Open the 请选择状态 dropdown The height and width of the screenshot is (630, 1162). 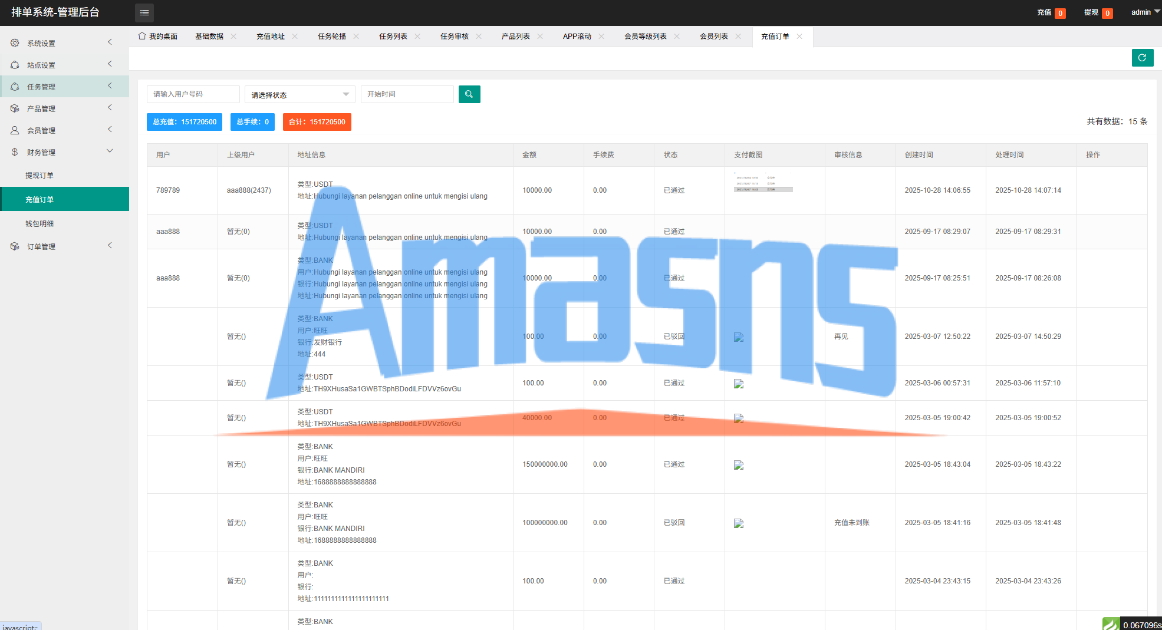(x=299, y=95)
